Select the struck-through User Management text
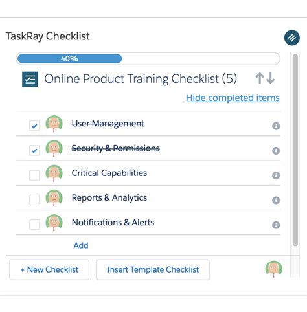Image resolution: width=307 pixels, height=312 pixels. tap(108, 124)
